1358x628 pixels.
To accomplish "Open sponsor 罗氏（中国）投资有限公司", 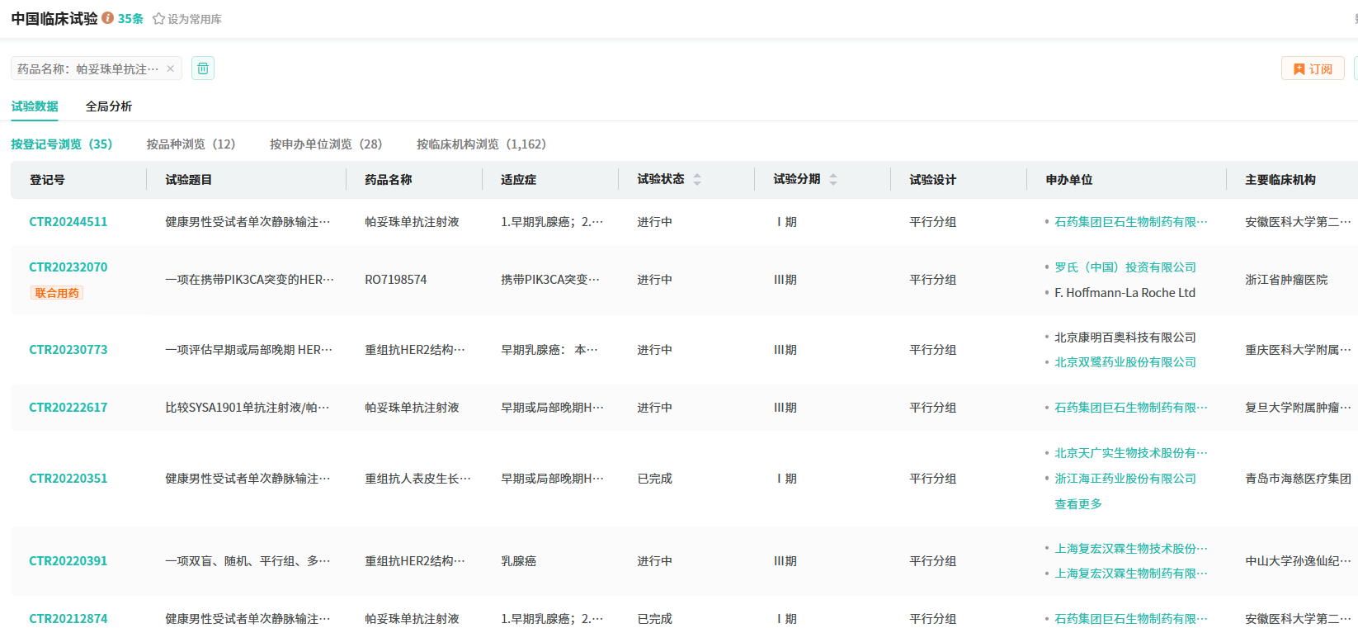I will 1125,267.
